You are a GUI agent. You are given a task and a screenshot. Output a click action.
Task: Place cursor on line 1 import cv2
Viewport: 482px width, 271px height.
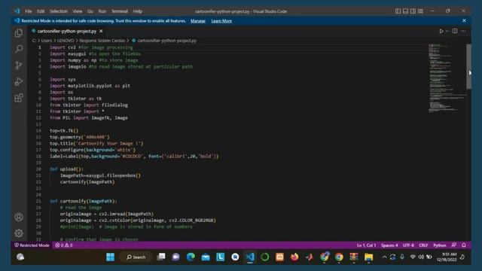click(x=92, y=47)
